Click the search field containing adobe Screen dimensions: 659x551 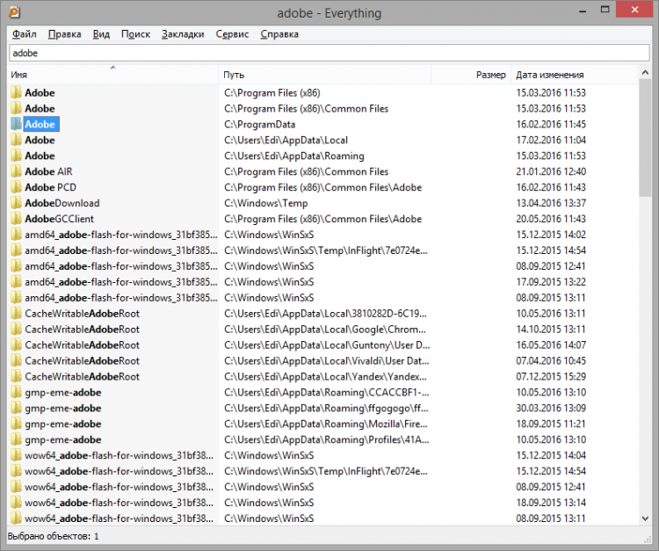[329, 53]
